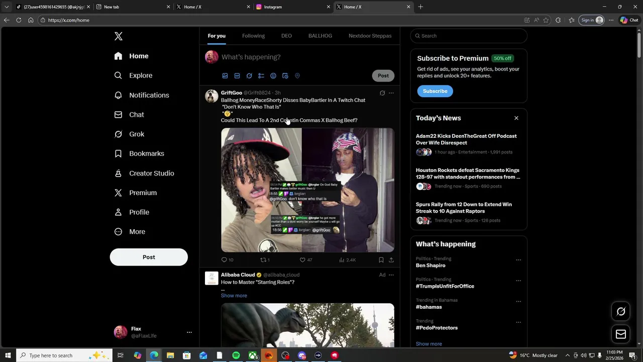Screen dimensions: 643x362
Task: Open Spotify from the taskbar
Action: coord(236,355)
